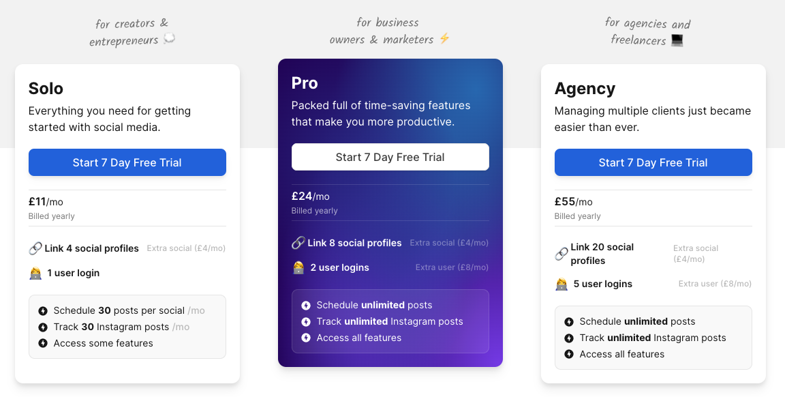Click Agency plan's Extra user (£8/mo) text
785x397 pixels.
(715, 284)
